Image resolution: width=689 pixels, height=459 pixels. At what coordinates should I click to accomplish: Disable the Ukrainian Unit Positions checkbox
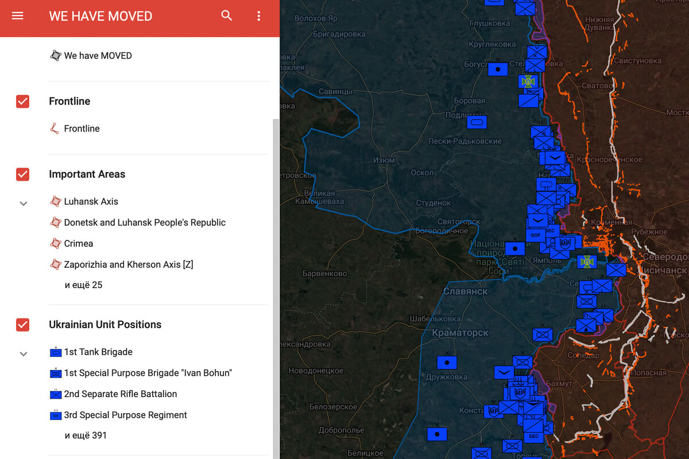(22, 325)
